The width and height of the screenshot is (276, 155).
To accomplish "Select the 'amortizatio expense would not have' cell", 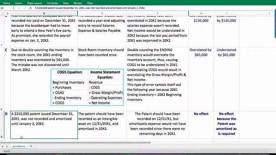I will tap(157, 125).
